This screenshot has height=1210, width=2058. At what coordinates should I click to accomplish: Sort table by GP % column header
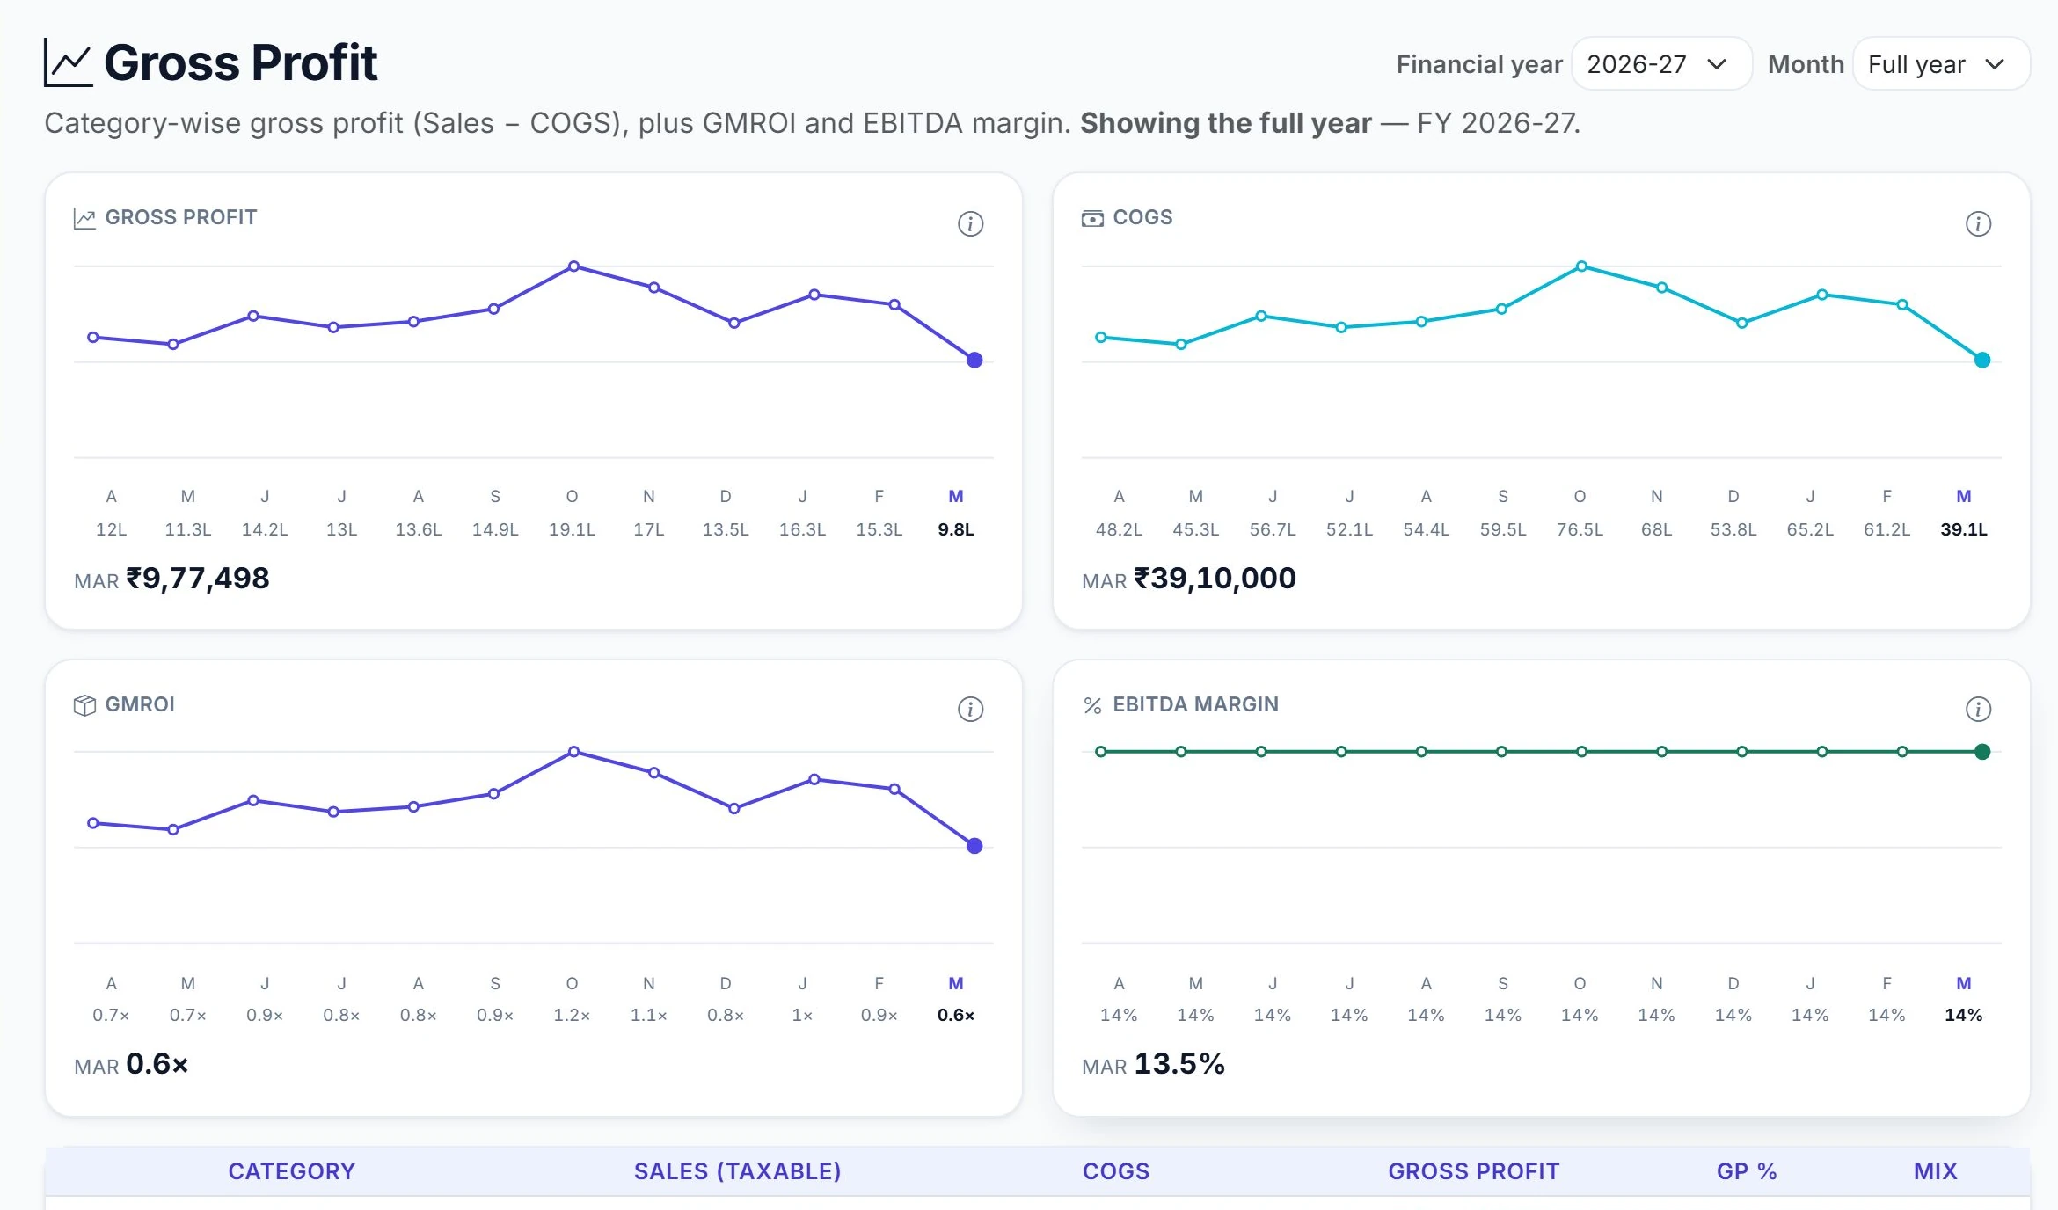[1747, 1171]
